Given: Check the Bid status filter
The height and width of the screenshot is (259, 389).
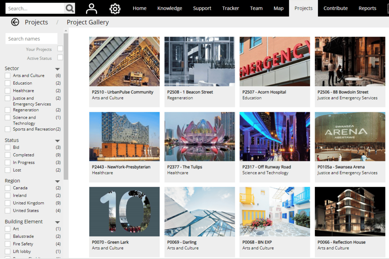Looking at the screenshot, I should point(8,147).
